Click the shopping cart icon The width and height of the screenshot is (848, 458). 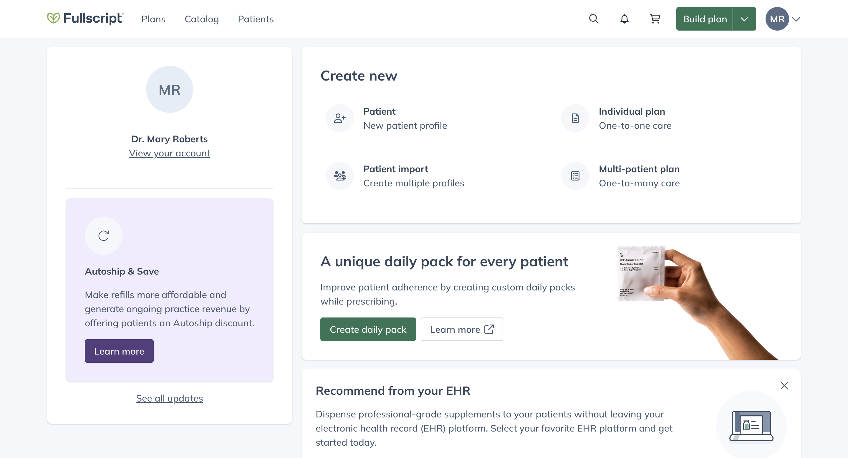click(x=655, y=19)
